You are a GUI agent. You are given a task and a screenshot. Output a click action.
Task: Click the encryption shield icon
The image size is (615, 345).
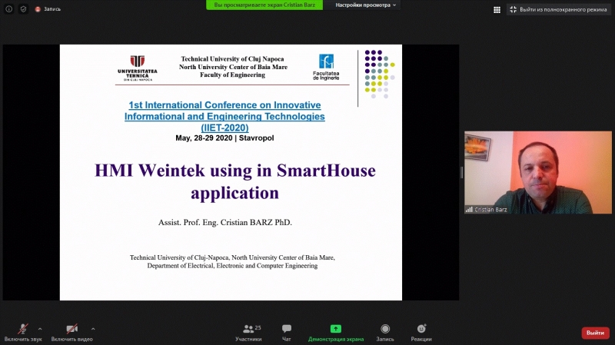point(23,9)
